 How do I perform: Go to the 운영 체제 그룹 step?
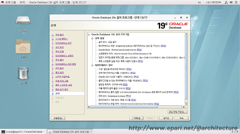coord(62,81)
